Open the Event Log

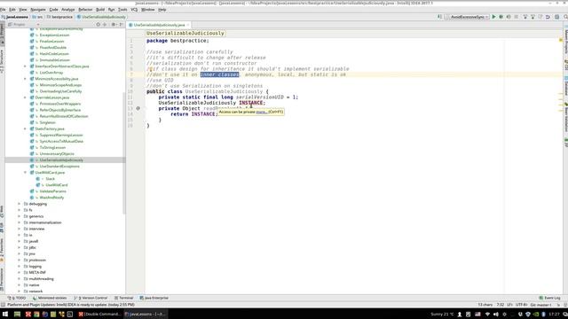550,298
